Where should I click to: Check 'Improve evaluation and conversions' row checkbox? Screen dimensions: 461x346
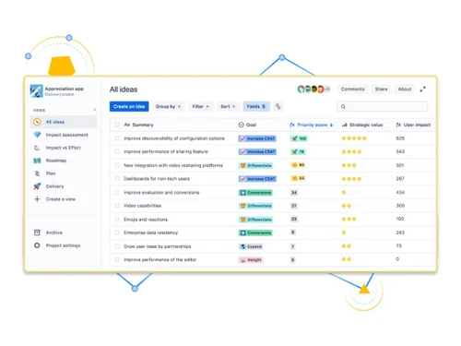pyautogui.click(x=117, y=193)
